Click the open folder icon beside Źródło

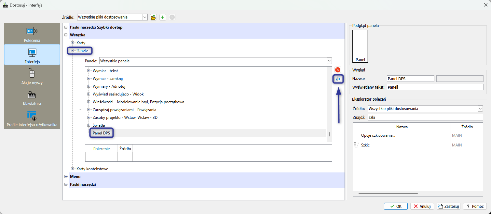click(153, 17)
